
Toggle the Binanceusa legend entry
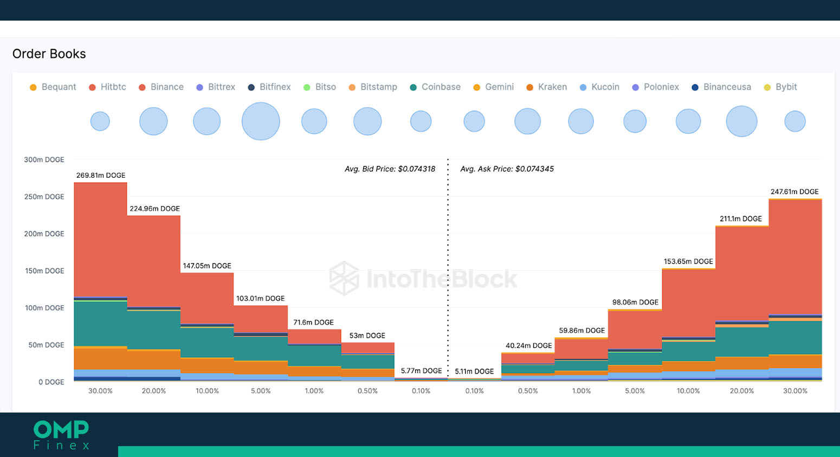tap(721, 87)
